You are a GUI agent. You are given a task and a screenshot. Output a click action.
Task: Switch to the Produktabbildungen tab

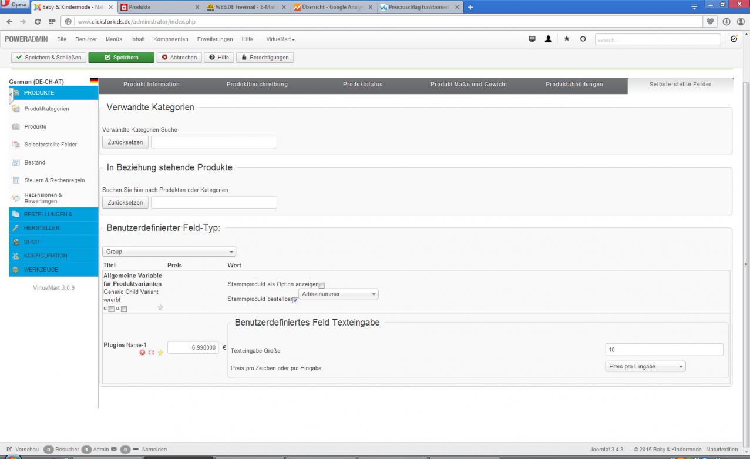(x=574, y=85)
